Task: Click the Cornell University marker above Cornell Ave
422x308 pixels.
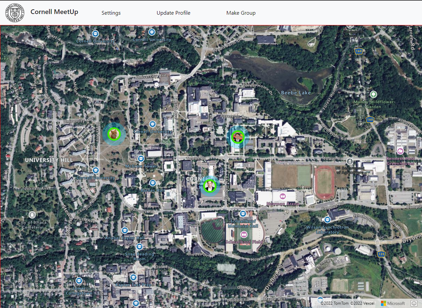Action: point(96,170)
